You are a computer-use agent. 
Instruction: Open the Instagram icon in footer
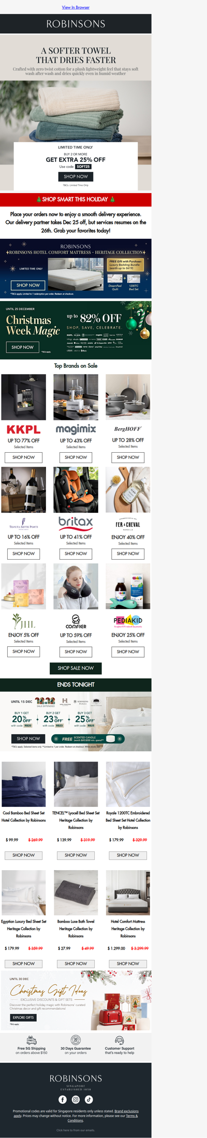tap(76, 1099)
